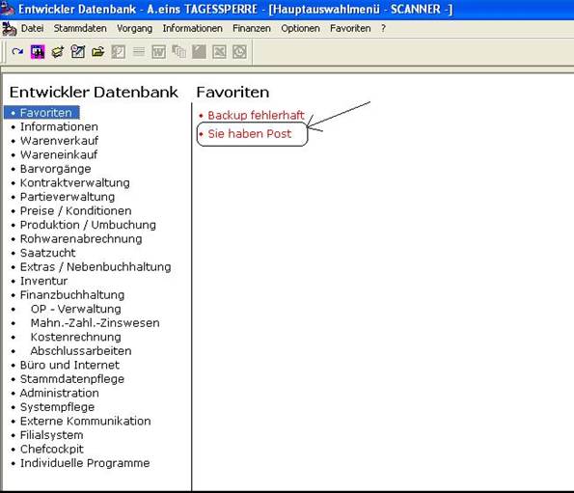Select the Stammdatenpflege entry
Viewport: 574px width, 493px height.
[x=72, y=379]
